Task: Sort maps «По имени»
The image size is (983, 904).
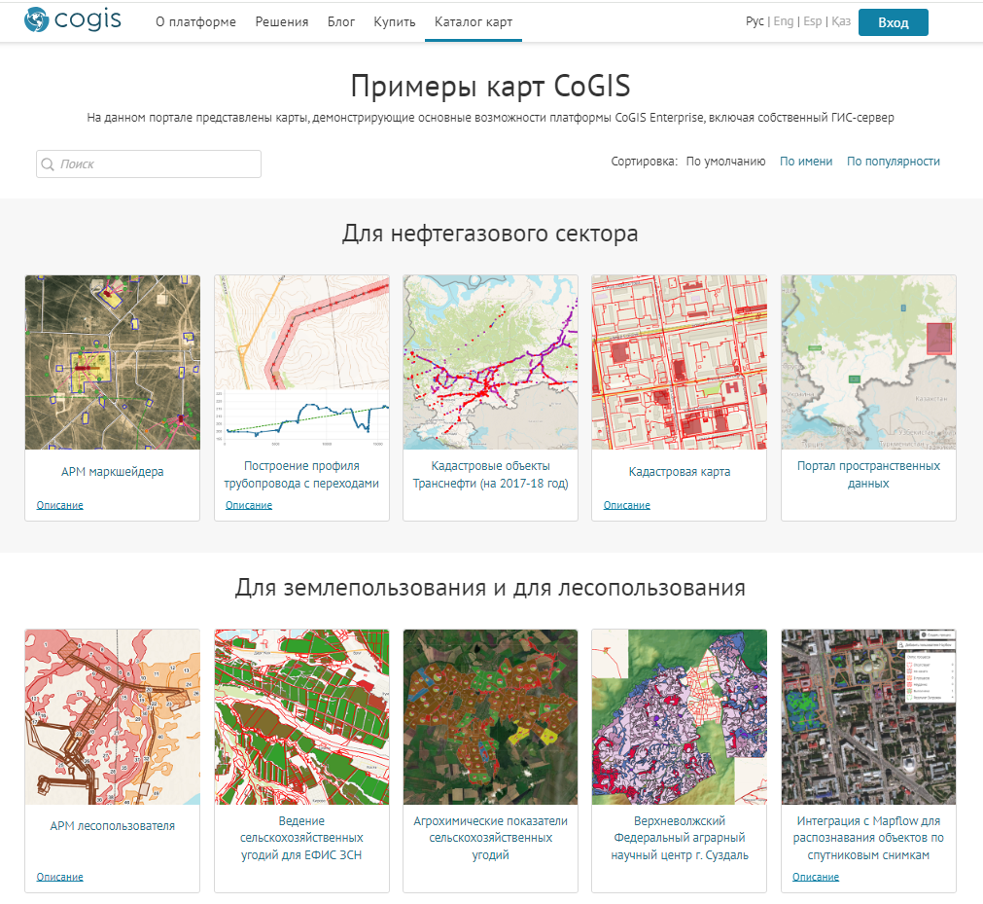Action: pyautogui.click(x=806, y=162)
